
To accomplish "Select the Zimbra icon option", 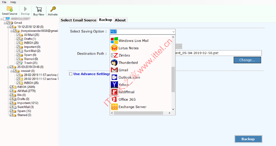I will 114,55.
